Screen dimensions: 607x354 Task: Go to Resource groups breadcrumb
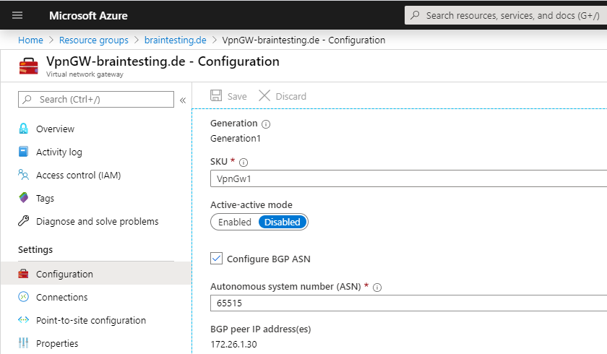94,40
